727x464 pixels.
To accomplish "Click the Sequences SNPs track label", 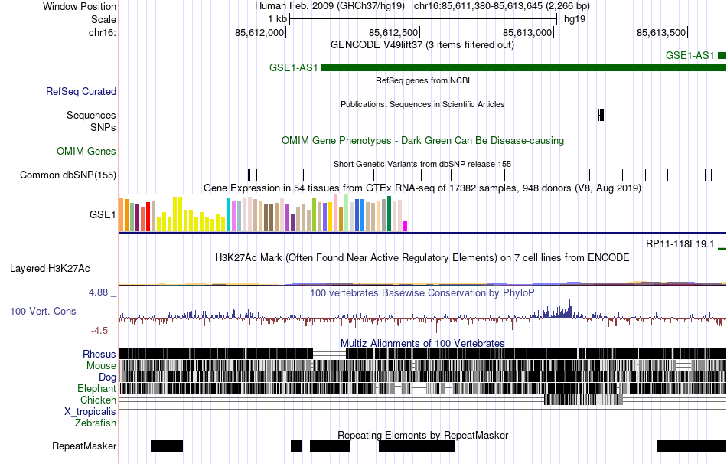I will pos(91,121).
